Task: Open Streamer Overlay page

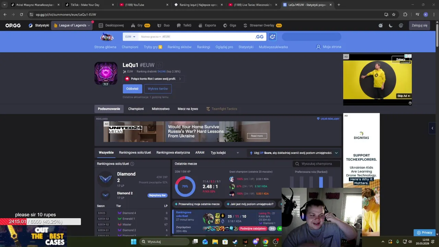Action: pyautogui.click(x=262, y=25)
